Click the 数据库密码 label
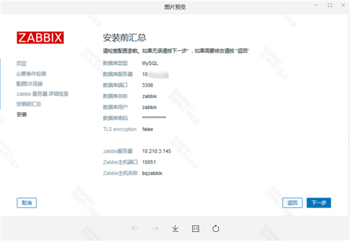Screen dimensions: 350x241 click(x=115, y=118)
